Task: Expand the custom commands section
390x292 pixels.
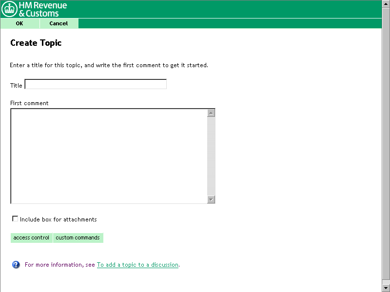Action: coord(78,238)
